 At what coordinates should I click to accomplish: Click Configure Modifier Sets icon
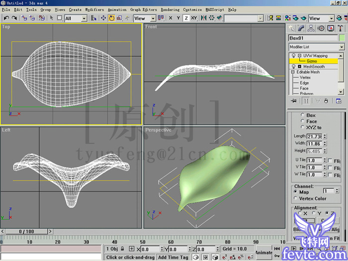tap(339, 101)
